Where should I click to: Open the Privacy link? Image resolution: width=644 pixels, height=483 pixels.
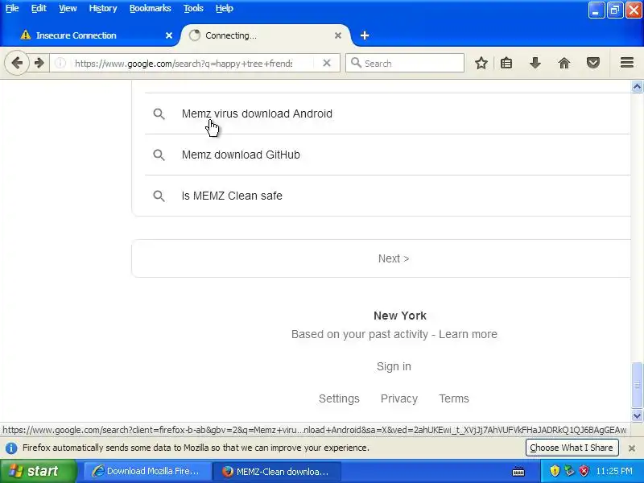tap(398, 398)
